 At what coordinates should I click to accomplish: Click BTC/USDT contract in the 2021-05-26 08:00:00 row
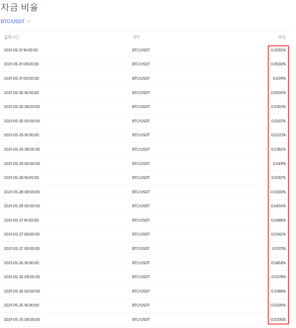tap(141, 277)
